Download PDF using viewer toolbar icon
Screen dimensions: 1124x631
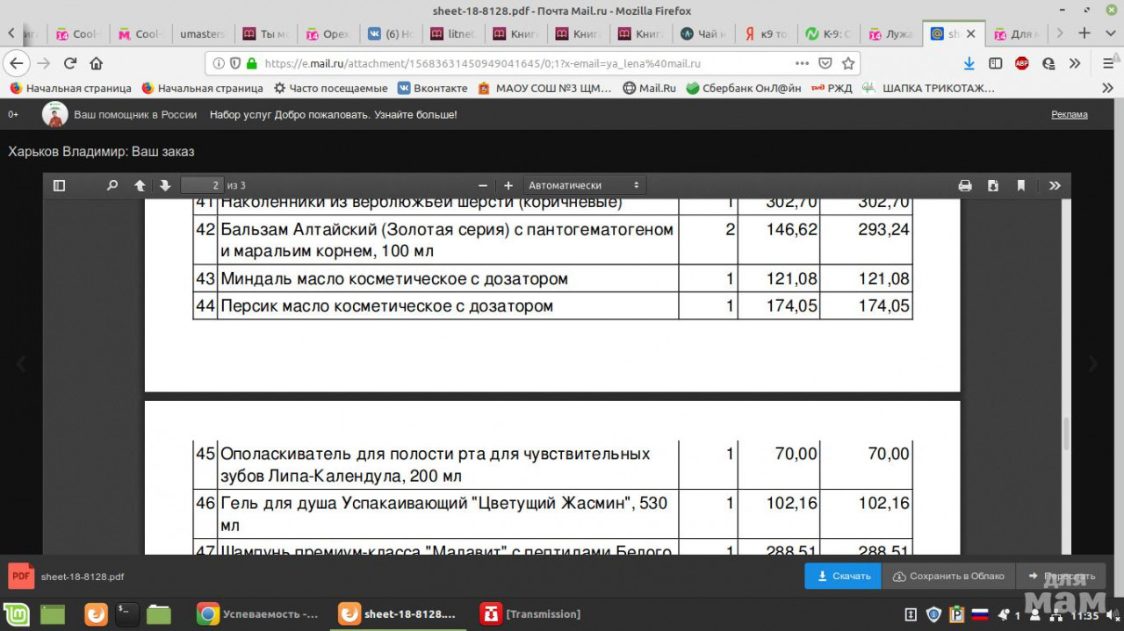pos(993,185)
